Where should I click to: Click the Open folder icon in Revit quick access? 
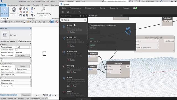click(x=2, y=22)
